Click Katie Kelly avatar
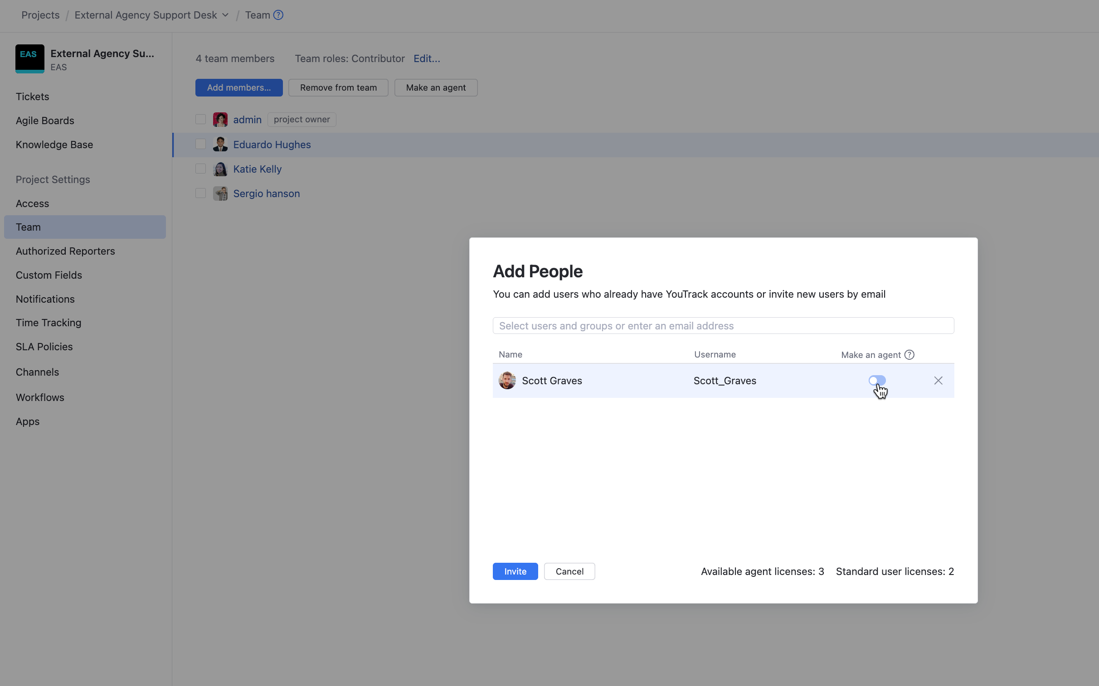The width and height of the screenshot is (1099, 686). pyautogui.click(x=220, y=169)
